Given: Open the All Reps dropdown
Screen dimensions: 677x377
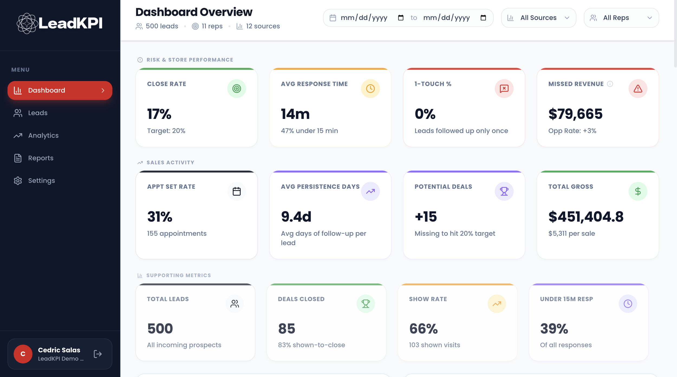Looking at the screenshot, I should tap(621, 18).
